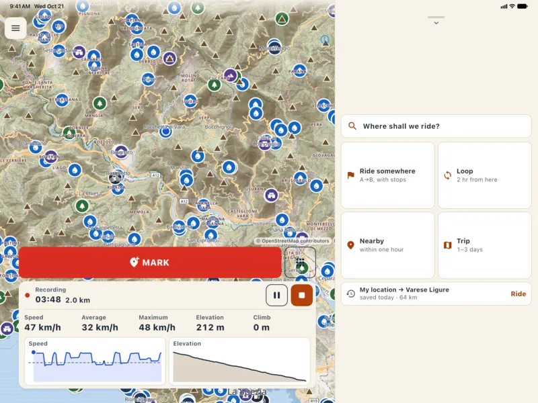Viewport: 538px width, 403px height.
Task: Select the purple castle marker at Roverano
Action: [x=51, y=156]
